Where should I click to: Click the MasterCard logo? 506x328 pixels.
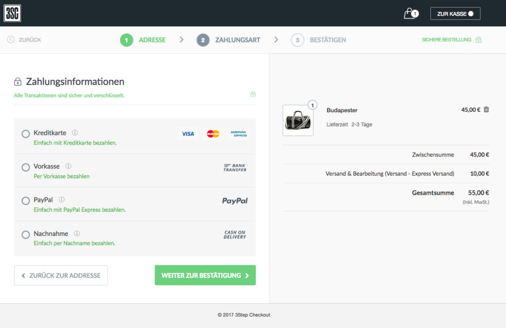tap(213, 134)
